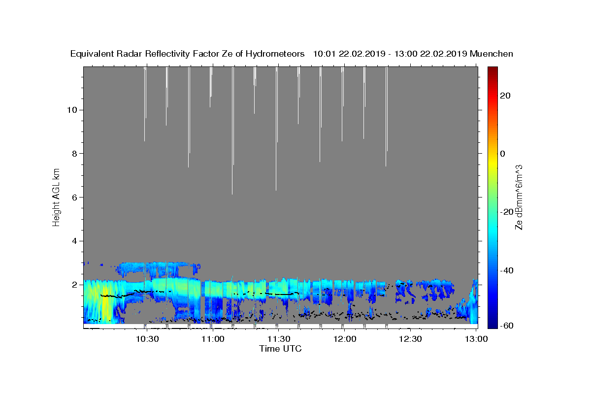Click the '12:30' time tick label
The height and width of the screenshot is (394, 591).
[410, 339]
